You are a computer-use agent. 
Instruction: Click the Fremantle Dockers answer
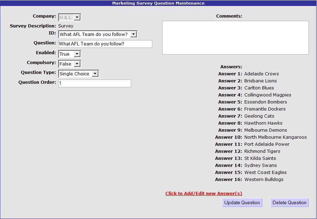(x=265, y=109)
